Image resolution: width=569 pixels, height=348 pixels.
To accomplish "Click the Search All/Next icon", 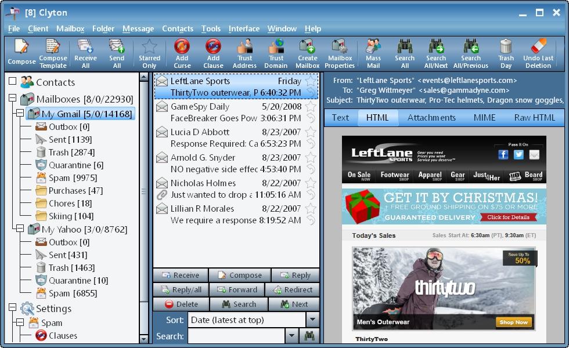I will click(x=436, y=46).
